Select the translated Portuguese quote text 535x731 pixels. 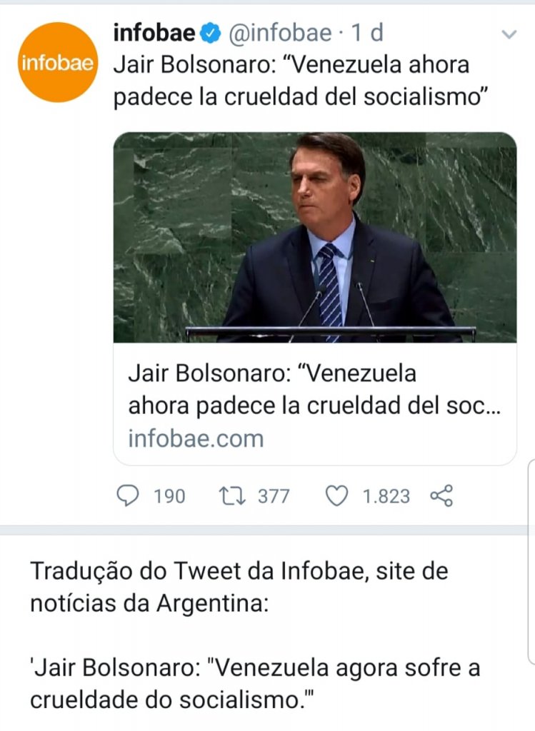coord(255,684)
